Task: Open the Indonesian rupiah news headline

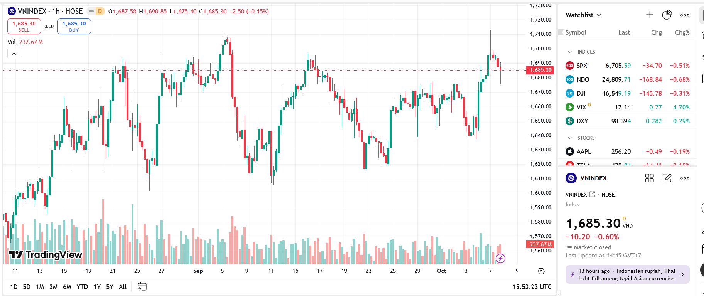Action: coord(627,274)
